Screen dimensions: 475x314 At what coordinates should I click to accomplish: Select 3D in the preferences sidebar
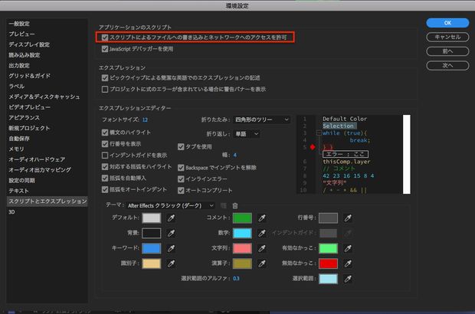[11, 212]
